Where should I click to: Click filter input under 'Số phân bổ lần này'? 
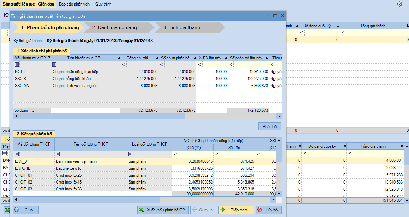click(x=251, y=65)
